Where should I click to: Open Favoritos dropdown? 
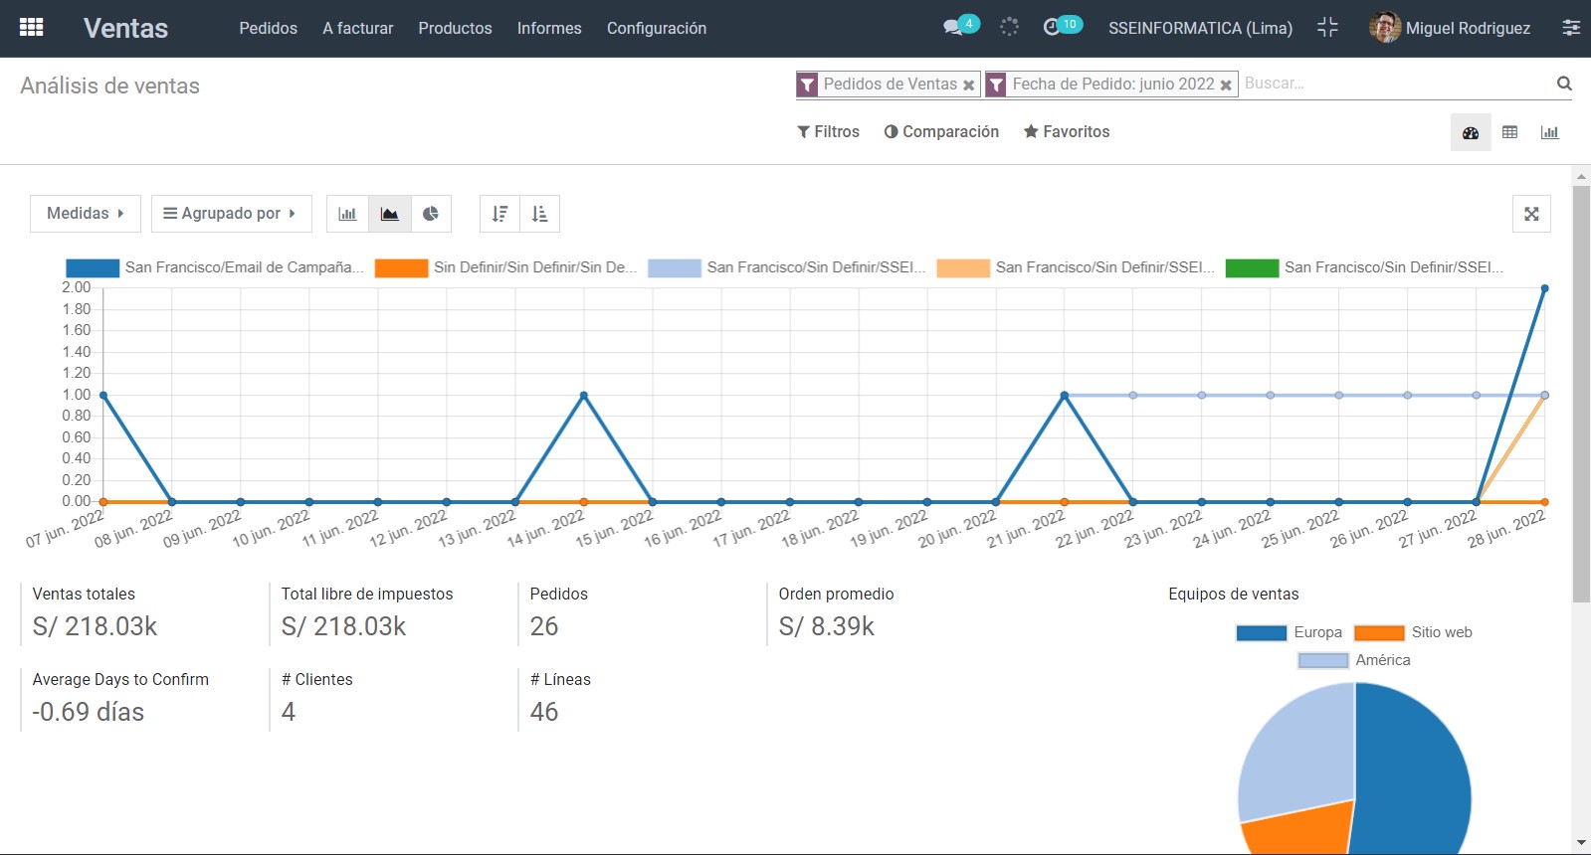pos(1067,131)
